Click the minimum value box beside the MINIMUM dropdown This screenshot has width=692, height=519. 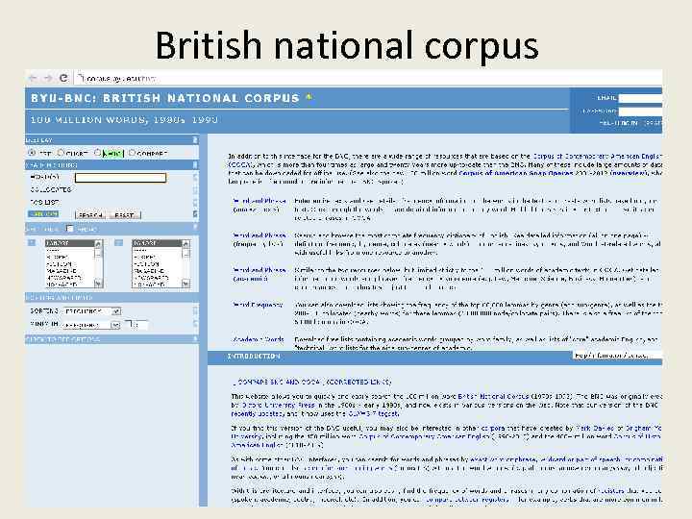(140, 325)
